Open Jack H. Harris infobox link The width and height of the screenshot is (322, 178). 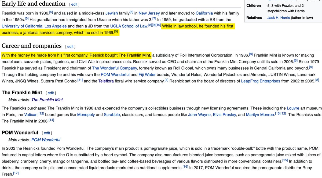[x=279, y=18]
